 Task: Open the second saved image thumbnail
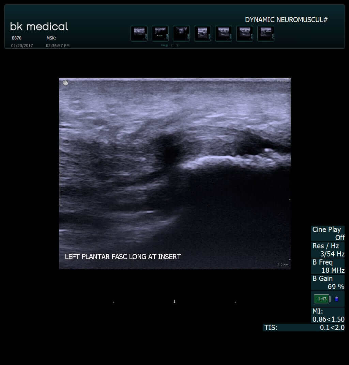[x=160, y=33]
